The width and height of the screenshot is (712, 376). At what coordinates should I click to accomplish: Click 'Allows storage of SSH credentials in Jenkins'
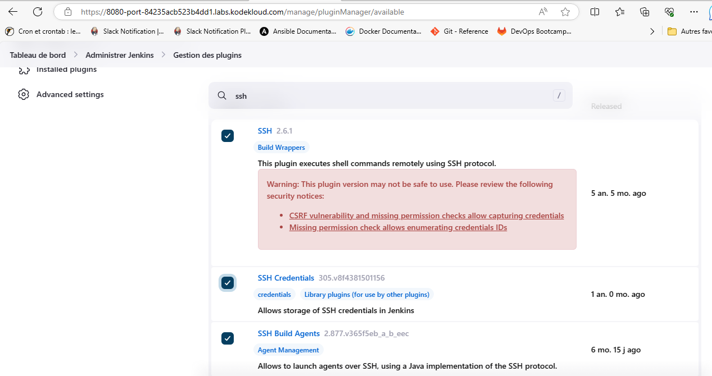click(336, 310)
